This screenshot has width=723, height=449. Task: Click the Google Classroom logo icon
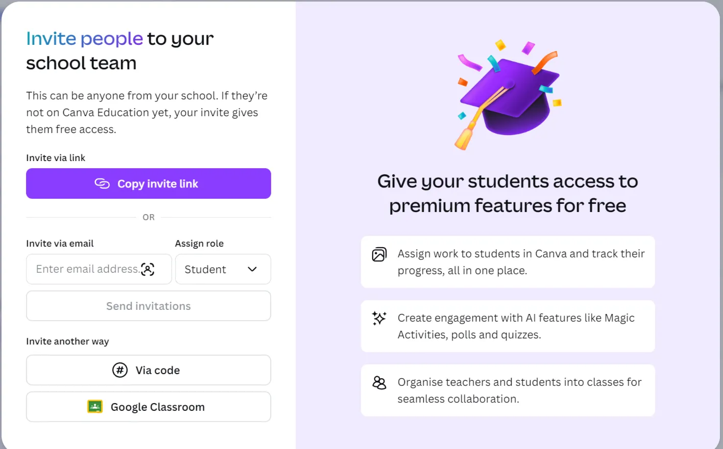pyautogui.click(x=95, y=406)
